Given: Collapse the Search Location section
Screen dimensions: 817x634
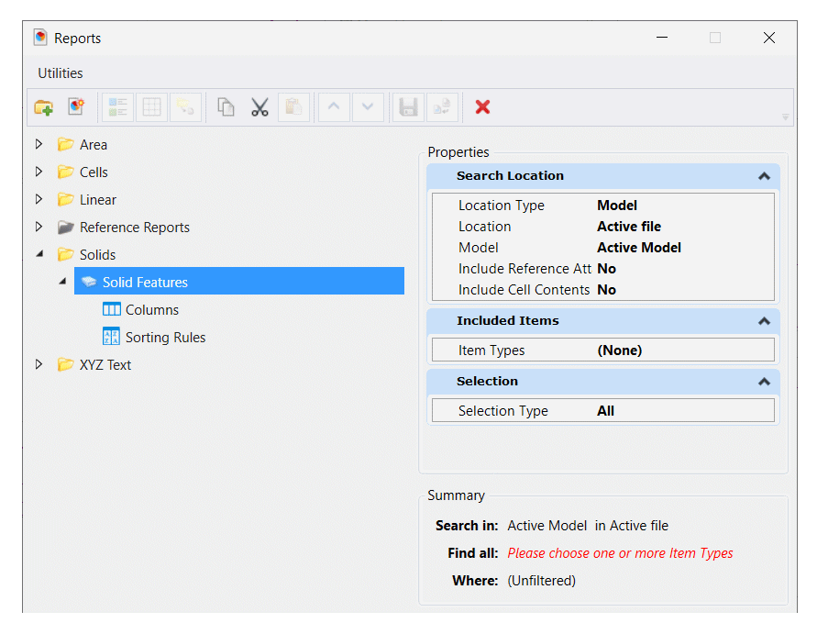Looking at the screenshot, I should click(x=764, y=176).
